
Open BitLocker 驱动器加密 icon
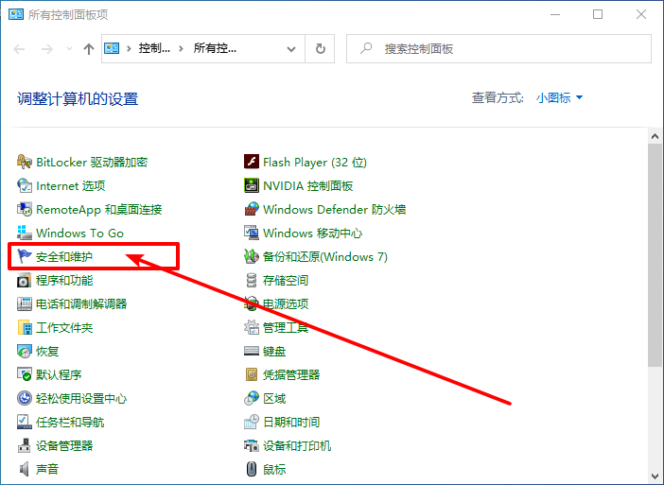25,163
